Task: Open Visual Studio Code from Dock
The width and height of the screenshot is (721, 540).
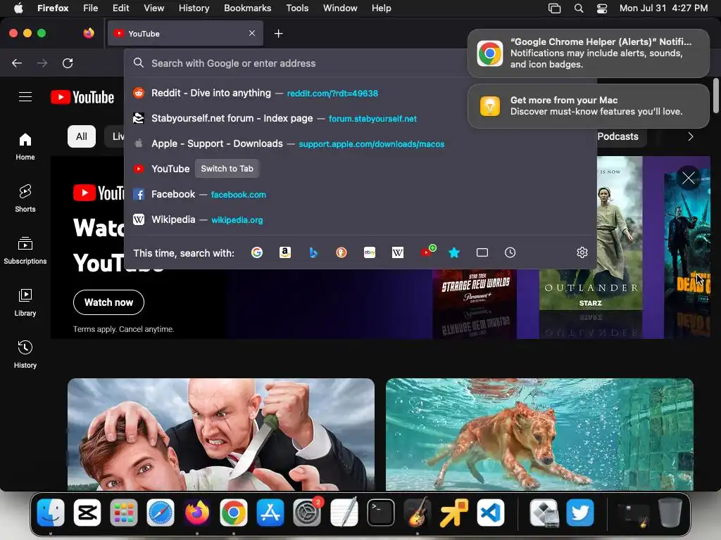Action: pos(491,513)
